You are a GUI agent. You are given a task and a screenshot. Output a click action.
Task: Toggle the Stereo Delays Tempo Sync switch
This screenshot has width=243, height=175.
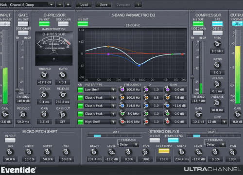click(173, 140)
